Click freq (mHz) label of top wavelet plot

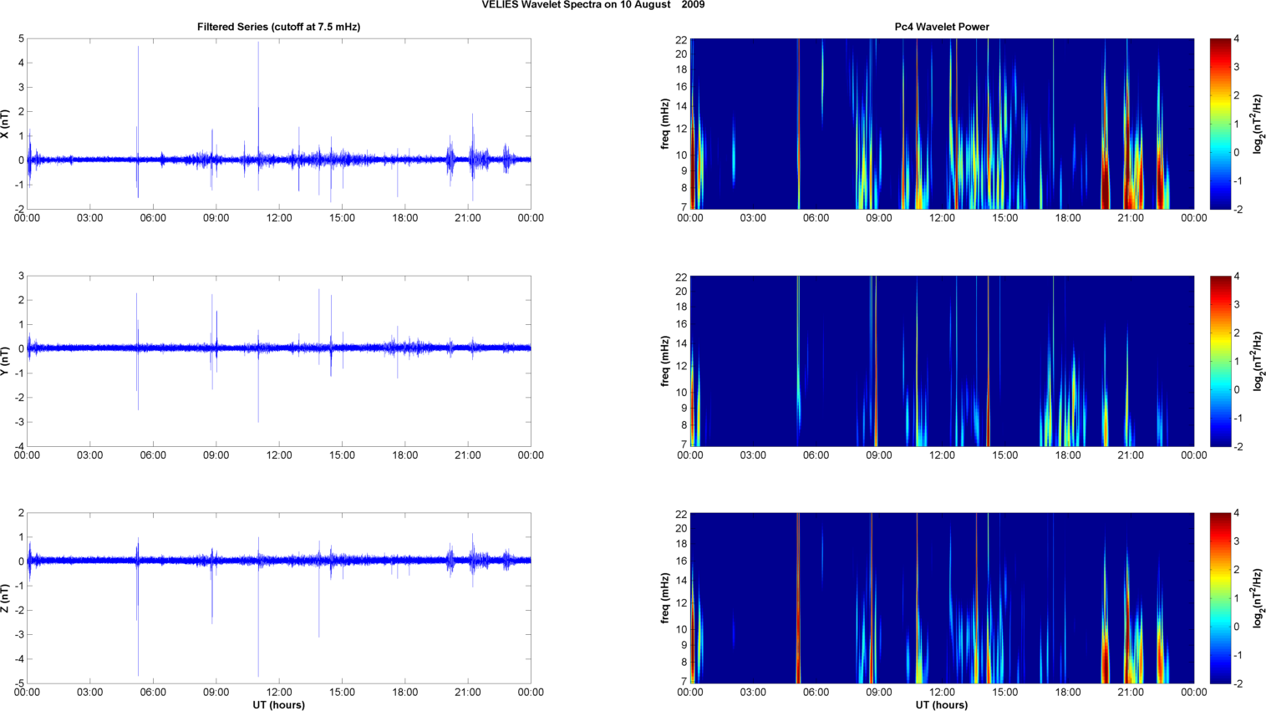point(665,124)
